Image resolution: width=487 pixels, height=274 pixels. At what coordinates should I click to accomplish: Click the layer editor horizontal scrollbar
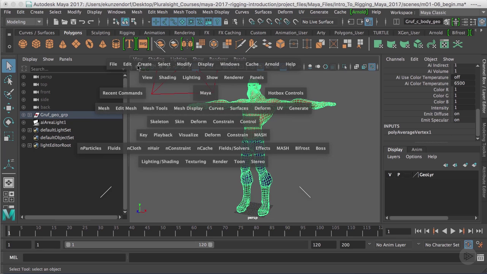(419, 218)
